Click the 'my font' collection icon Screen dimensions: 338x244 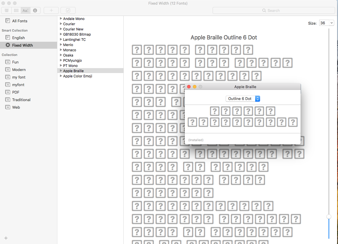coord(8,77)
